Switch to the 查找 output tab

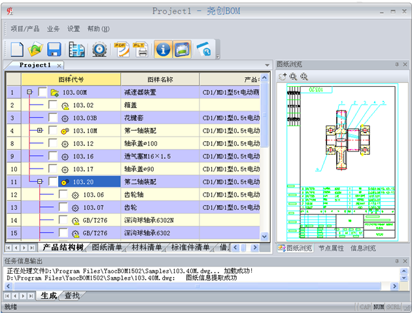(x=72, y=295)
